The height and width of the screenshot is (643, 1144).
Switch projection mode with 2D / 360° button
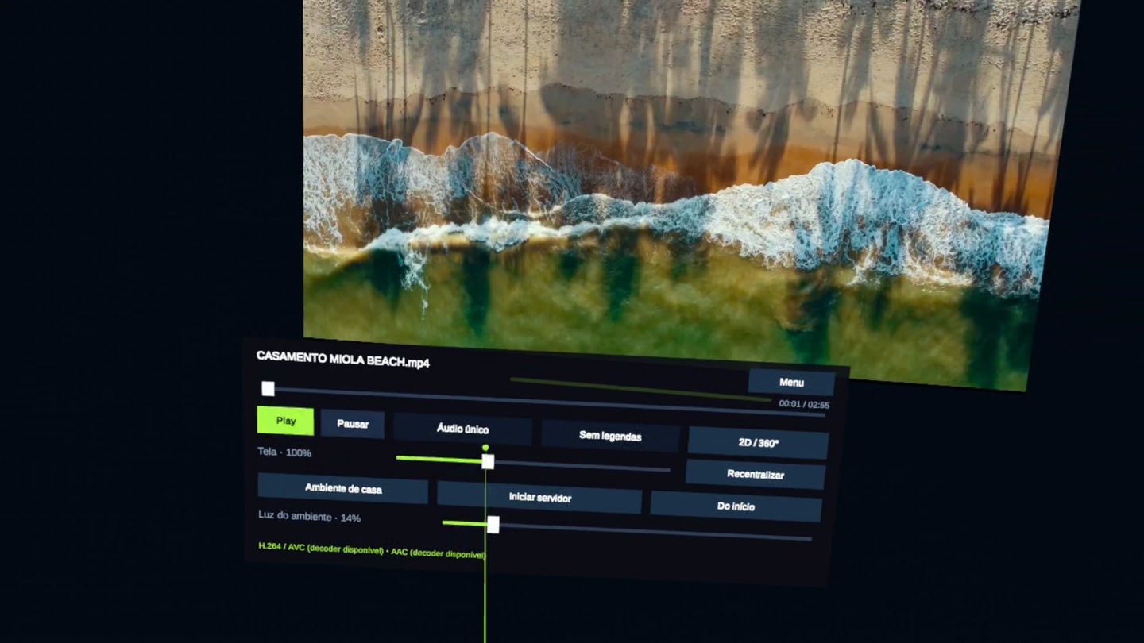coord(758,443)
